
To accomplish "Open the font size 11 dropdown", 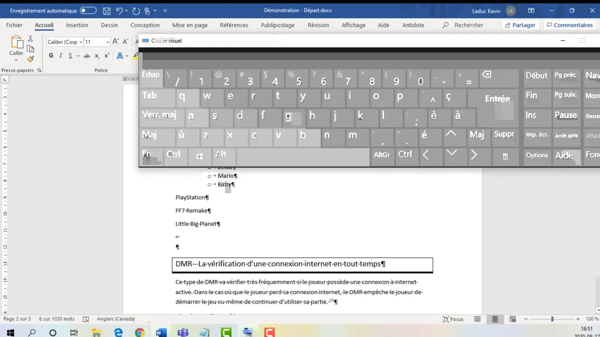I will click(x=107, y=42).
